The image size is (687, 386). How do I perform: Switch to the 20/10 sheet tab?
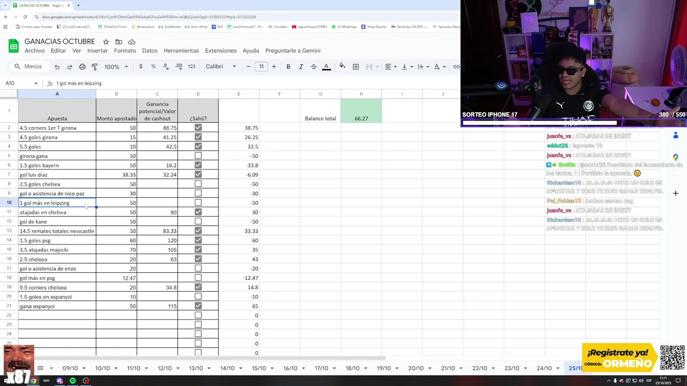point(416,368)
